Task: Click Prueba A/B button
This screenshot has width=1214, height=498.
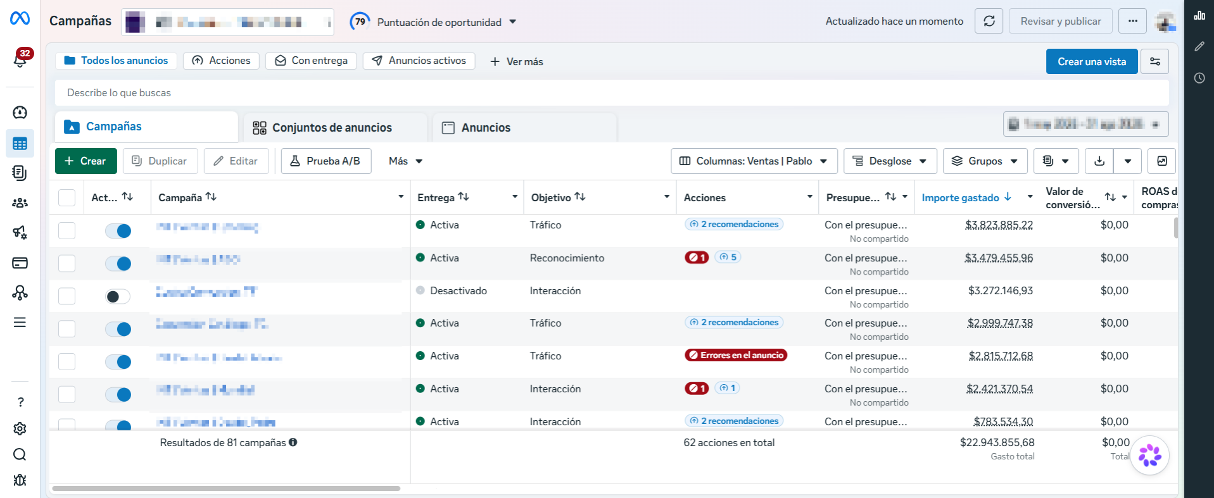Action: pos(326,161)
